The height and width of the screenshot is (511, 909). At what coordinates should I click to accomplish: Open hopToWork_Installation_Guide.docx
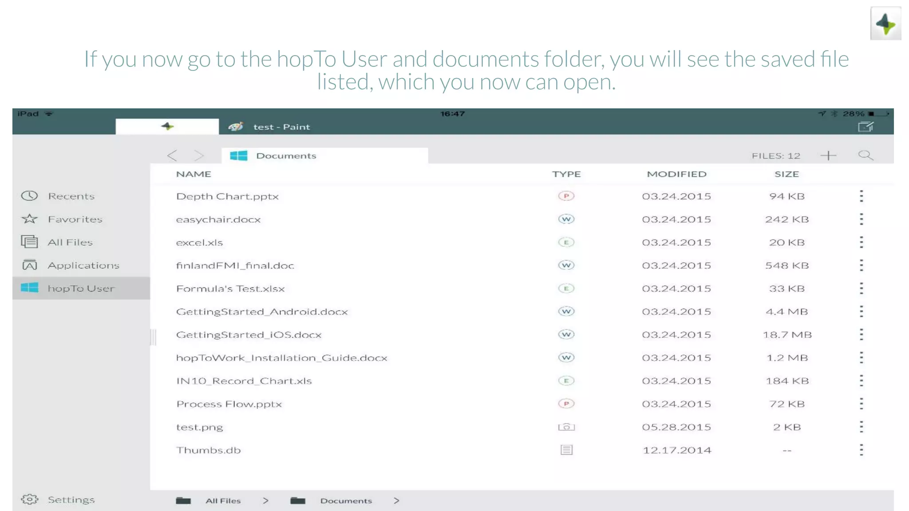pos(281,358)
